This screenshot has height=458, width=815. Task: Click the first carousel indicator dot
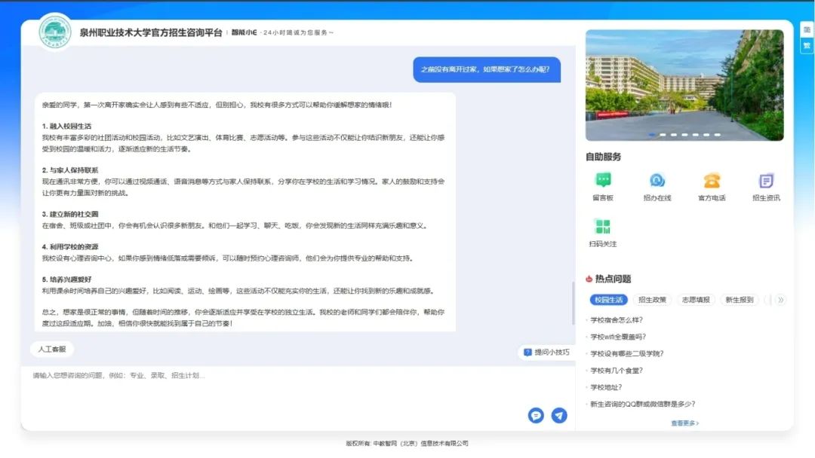(x=653, y=135)
